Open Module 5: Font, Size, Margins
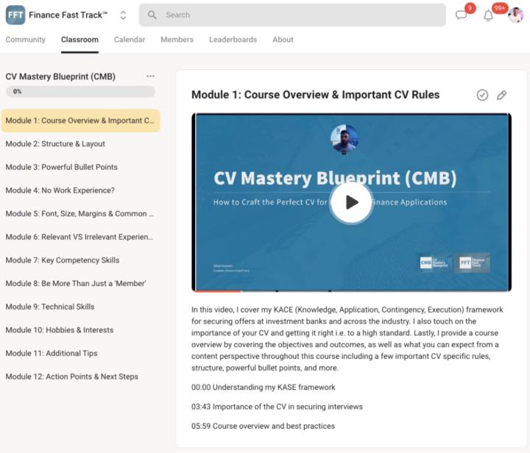 (x=80, y=214)
